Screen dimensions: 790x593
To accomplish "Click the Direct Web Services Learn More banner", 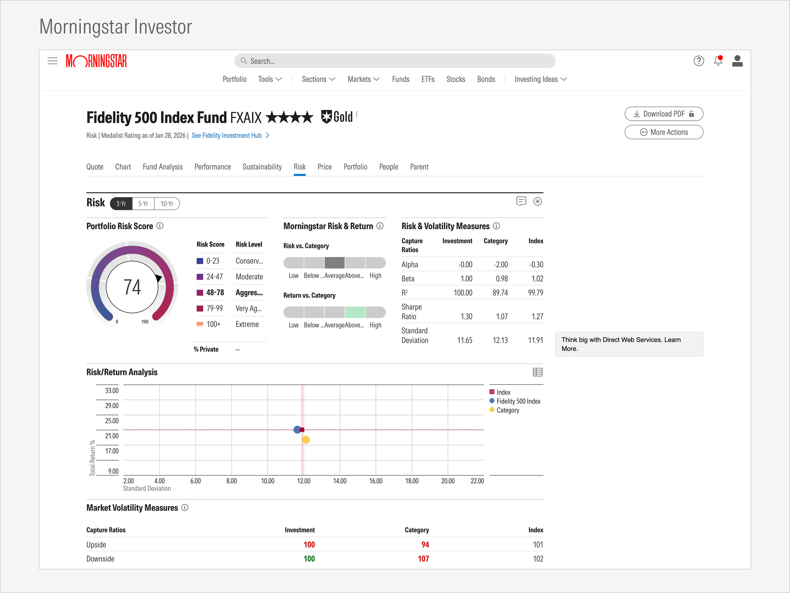I will (629, 344).
